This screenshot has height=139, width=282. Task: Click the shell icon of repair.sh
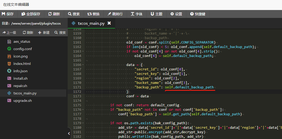point(9,86)
